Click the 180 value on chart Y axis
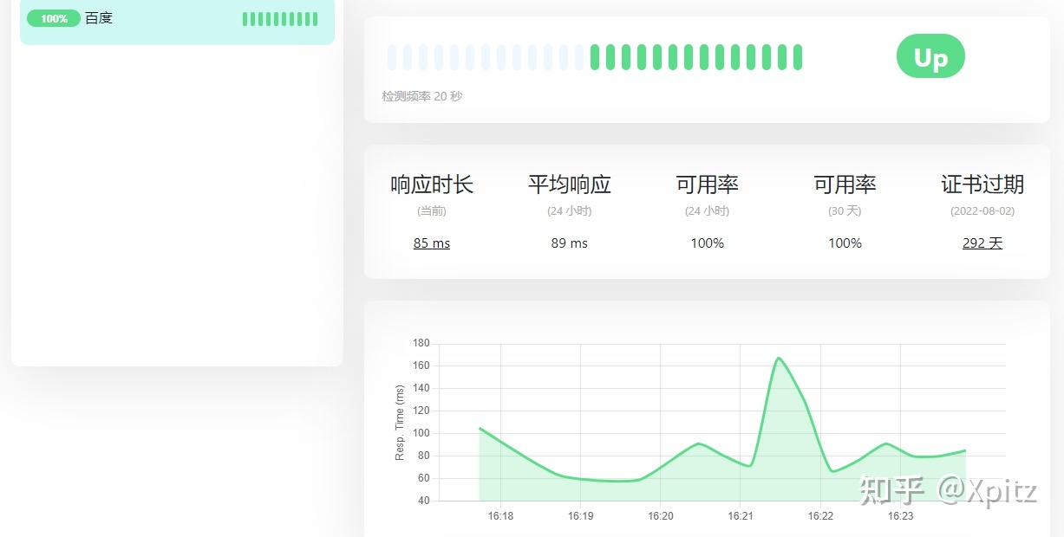Viewport: 1064px width, 537px height. [x=421, y=343]
